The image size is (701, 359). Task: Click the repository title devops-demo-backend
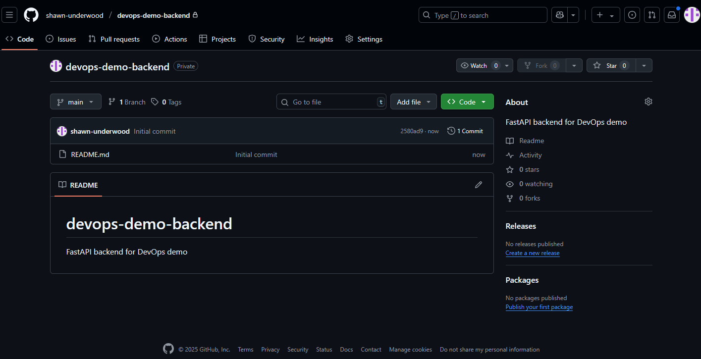[x=117, y=66]
